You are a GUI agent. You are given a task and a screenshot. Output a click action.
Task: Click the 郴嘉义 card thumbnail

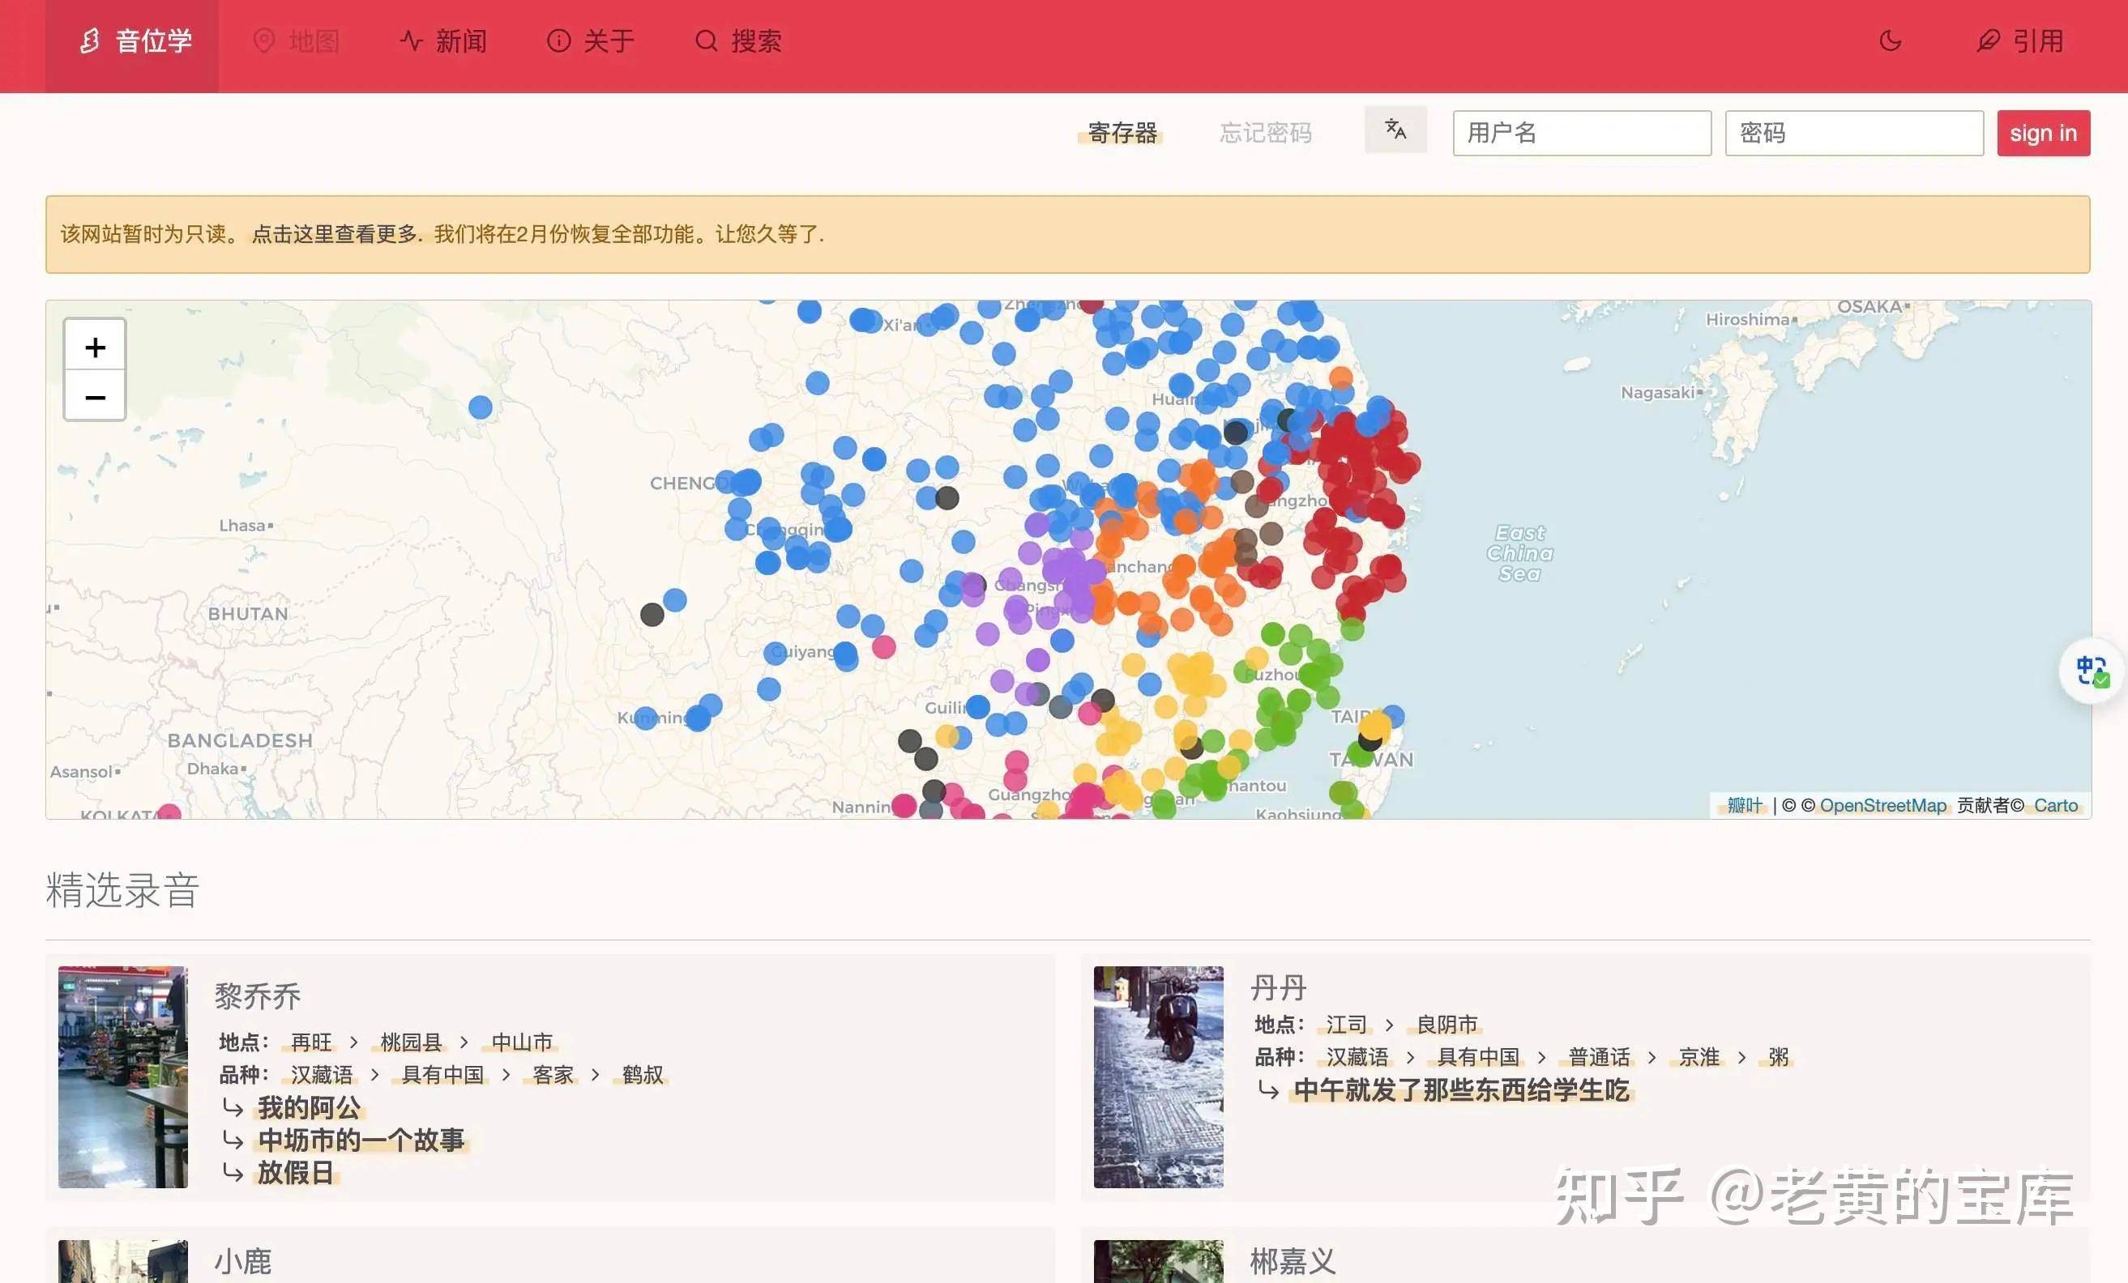coord(1158,1261)
